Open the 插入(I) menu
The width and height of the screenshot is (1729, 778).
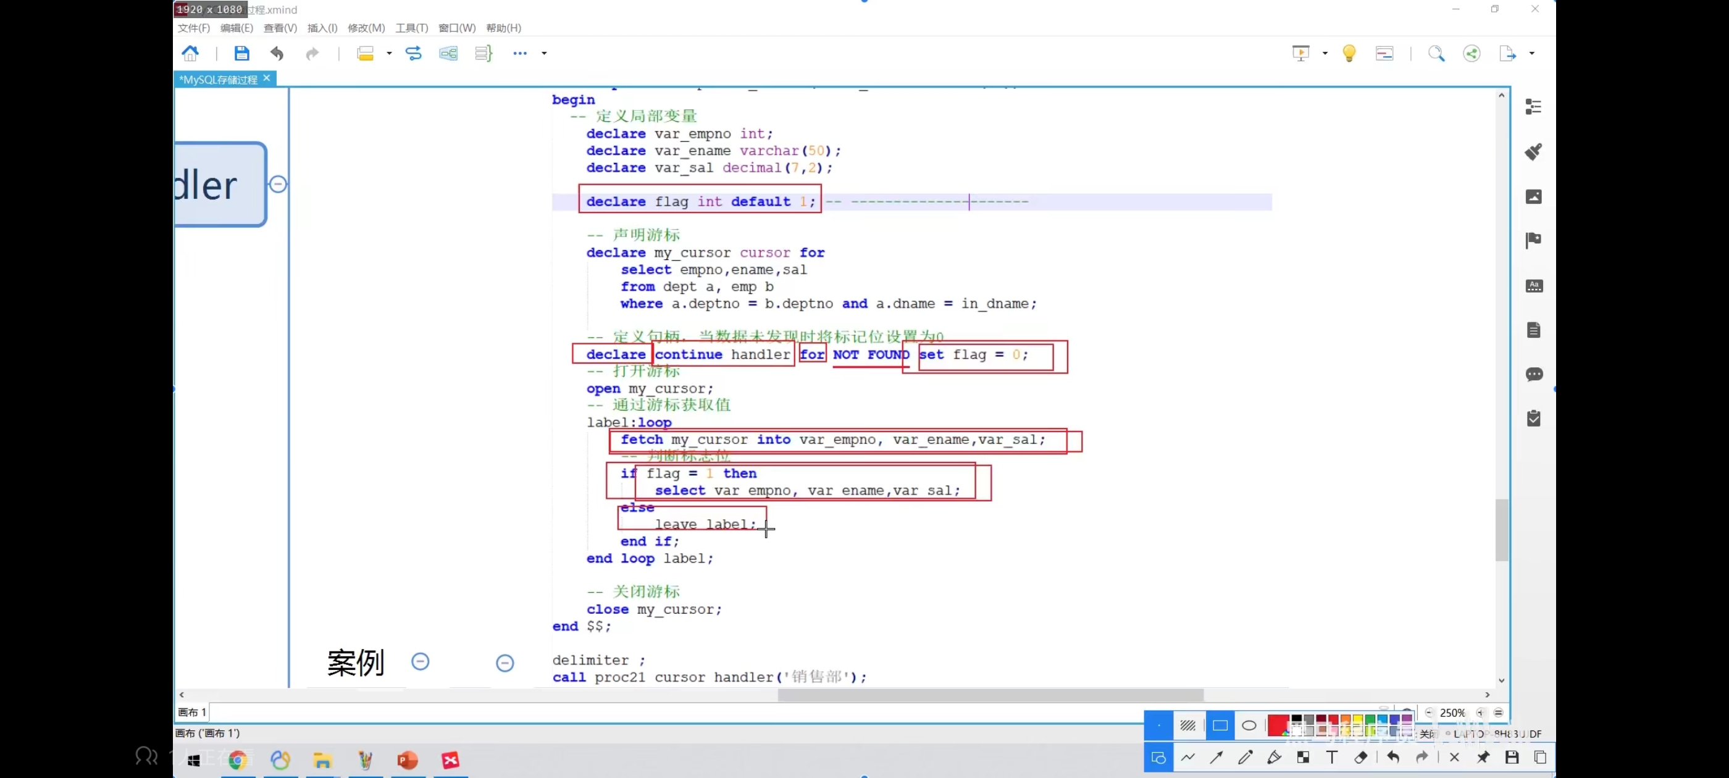click(322, 28)
